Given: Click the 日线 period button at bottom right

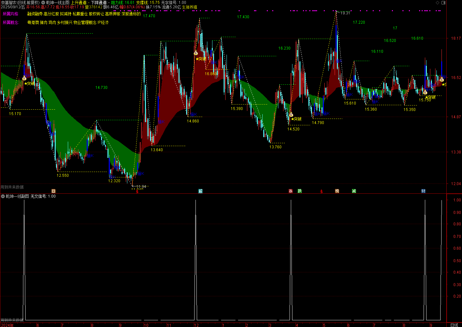Looking at the screenshot, I should (454, 325).
